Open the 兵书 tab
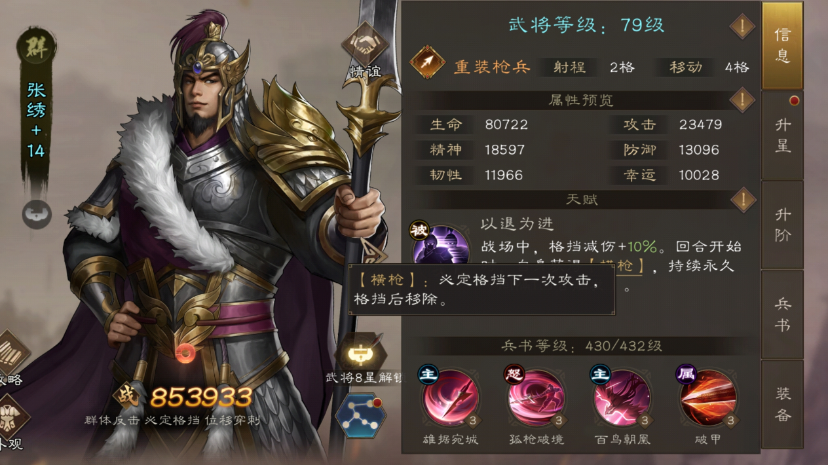Viewport: 828px width, 465px height. [x=782, y=314]
